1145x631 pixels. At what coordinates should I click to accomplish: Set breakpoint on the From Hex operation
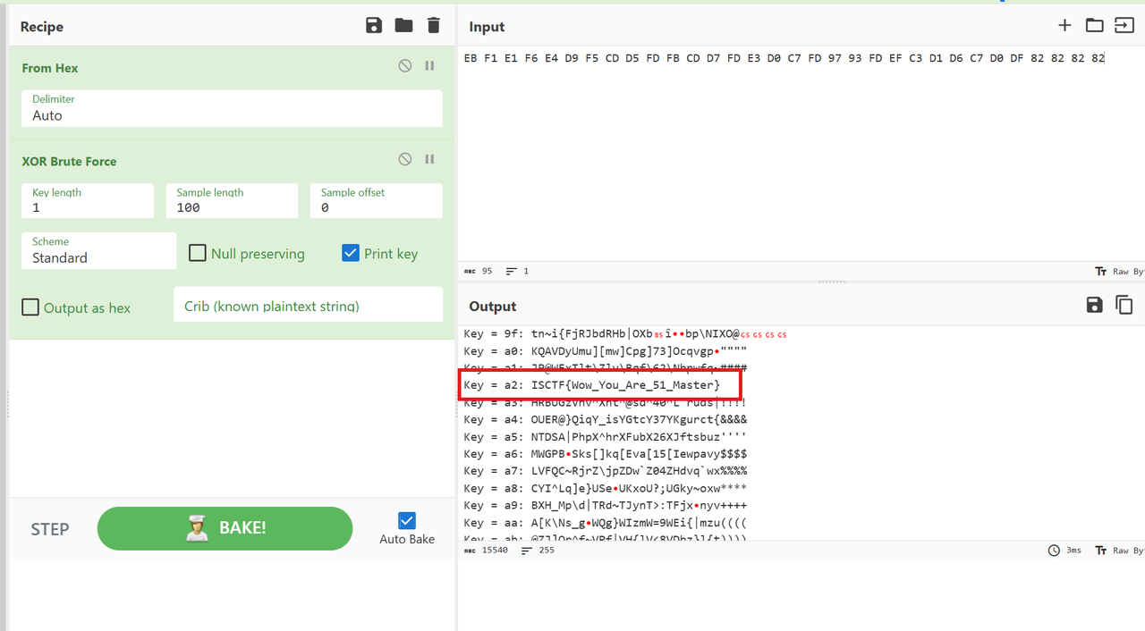pyautogui.click(x=429, y=66)
